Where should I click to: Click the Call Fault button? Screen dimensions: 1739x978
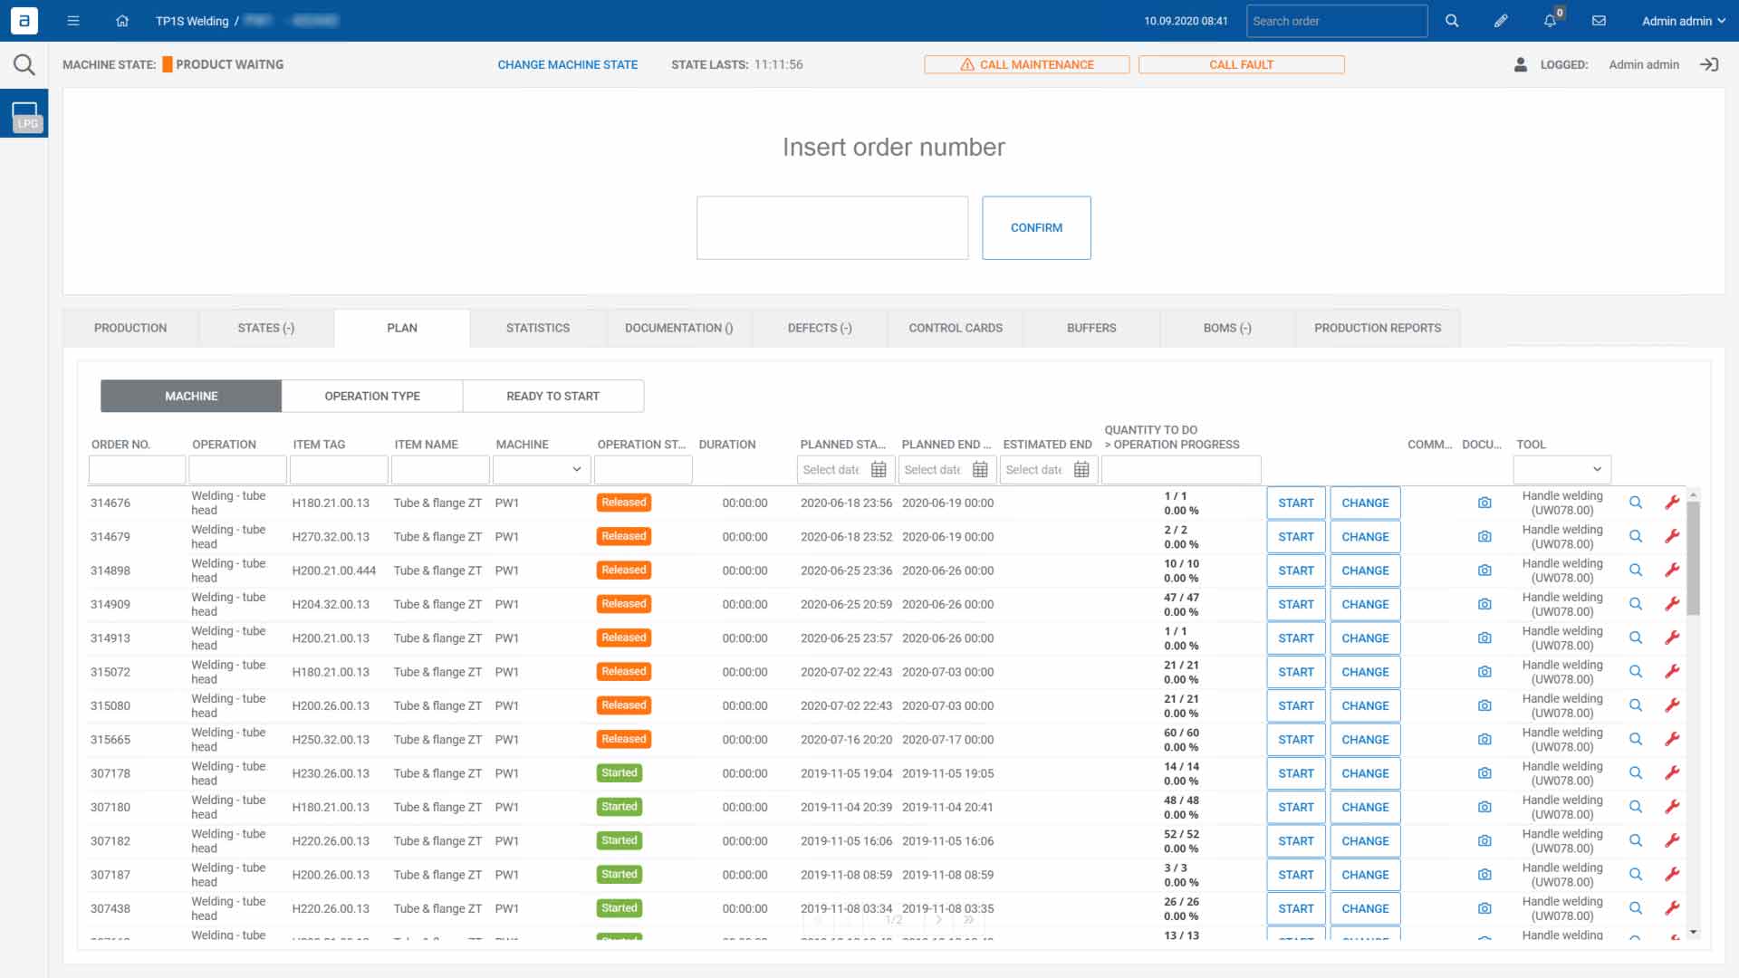point(1241,64)
